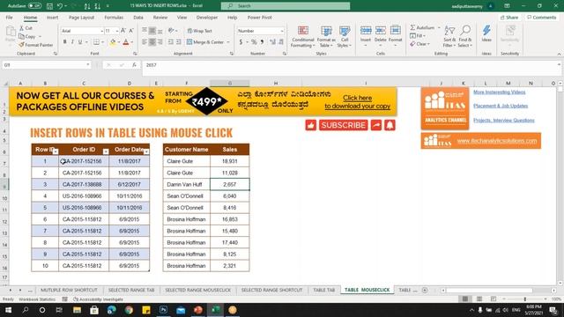Click the Insert cells icon
The height and width of the screenshot is (317, 564).
[366, 31]
